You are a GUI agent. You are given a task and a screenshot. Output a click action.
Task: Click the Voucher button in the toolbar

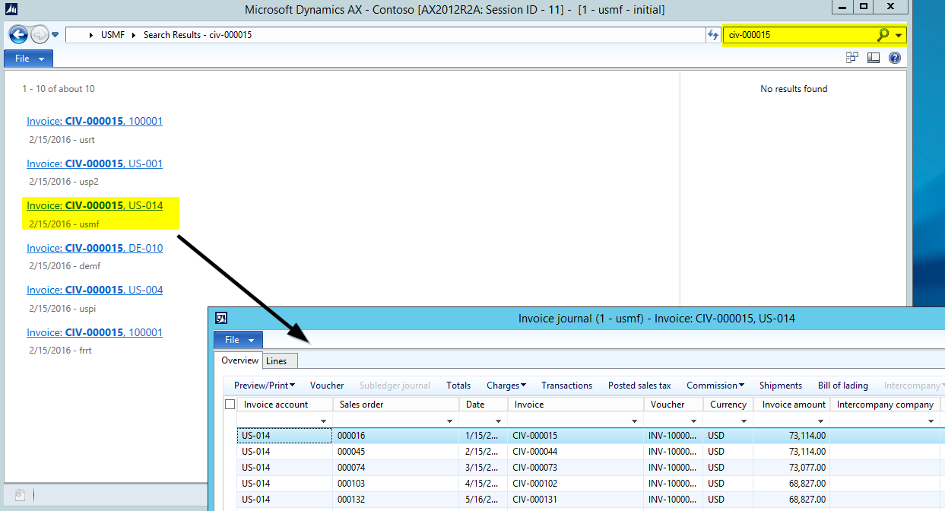pyautogui.click(x=327, y=386)
